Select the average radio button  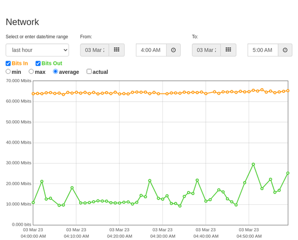point(55,71)
